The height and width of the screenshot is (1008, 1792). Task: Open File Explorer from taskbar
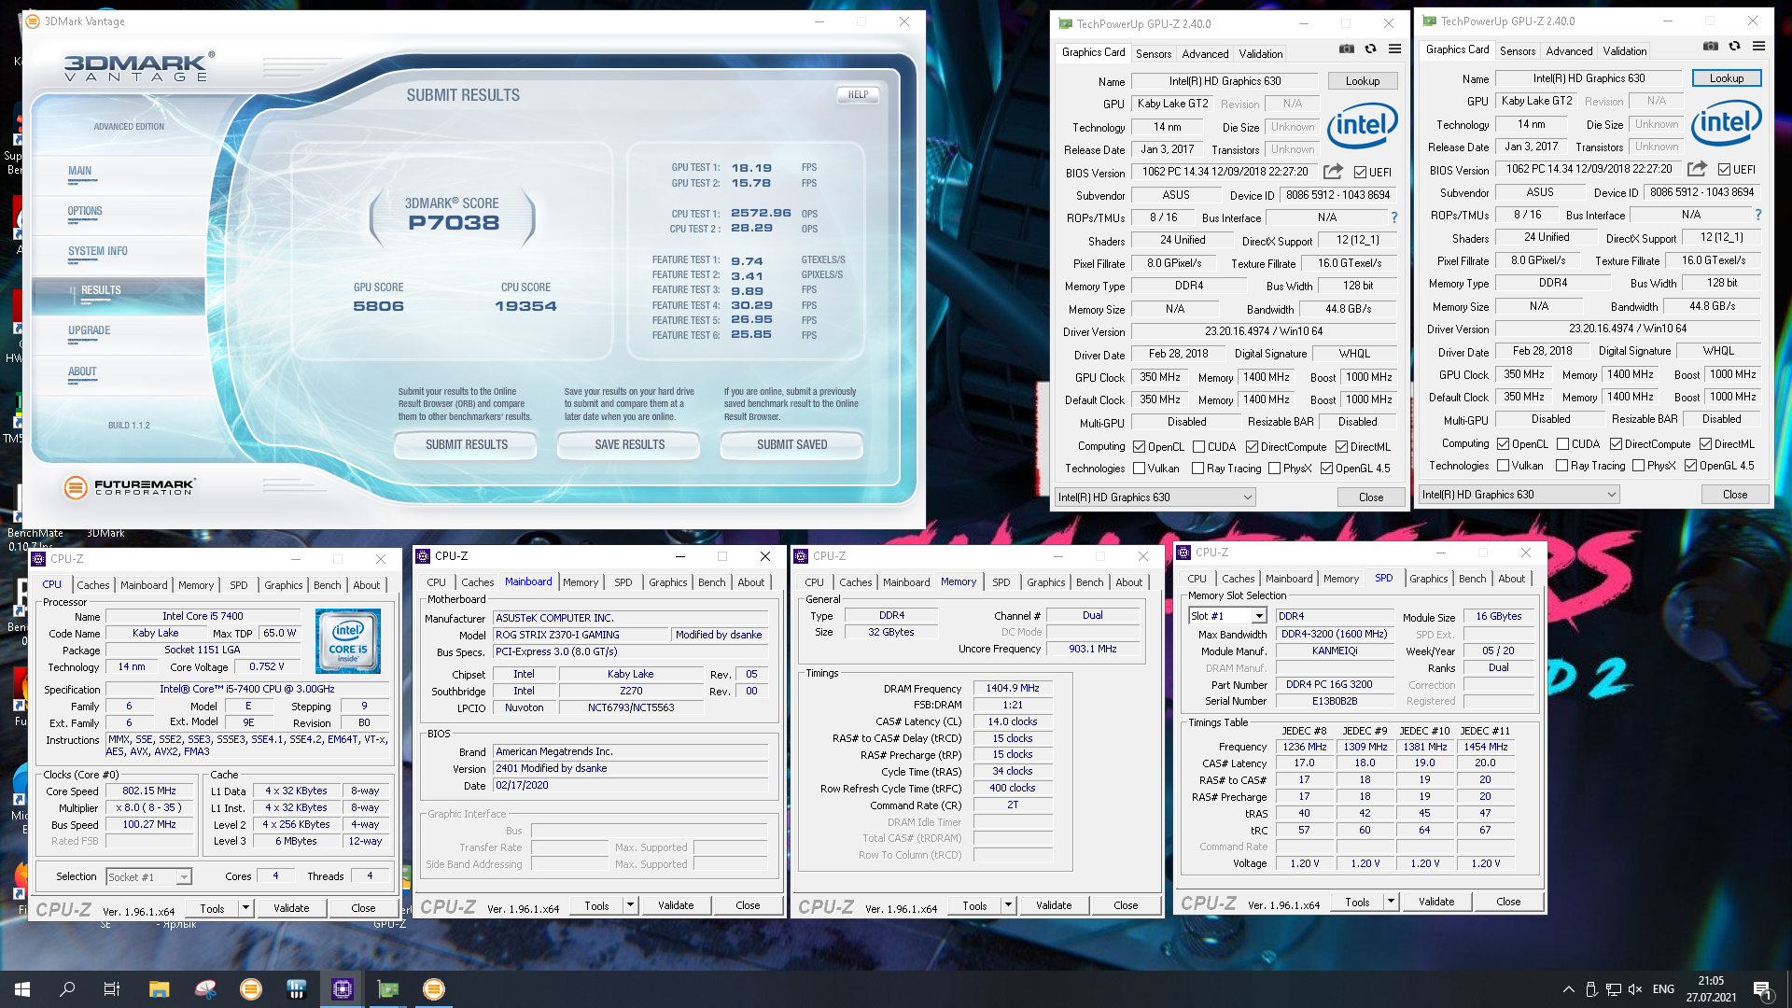tap(159, 989)
